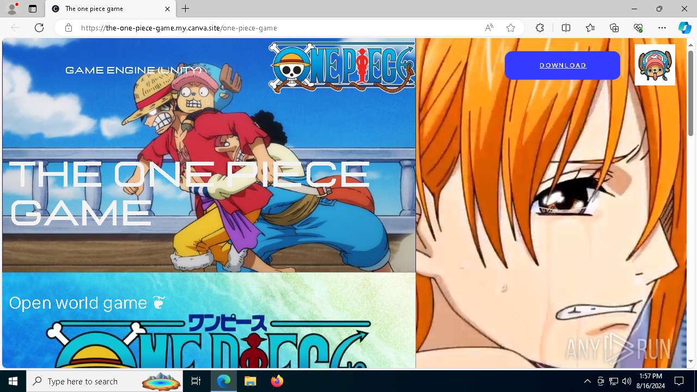697x392 pixels.
Task: Select the 'The one piece game' tab
Action: 109,9
